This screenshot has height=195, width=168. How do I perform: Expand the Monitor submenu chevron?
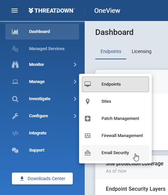75,65
